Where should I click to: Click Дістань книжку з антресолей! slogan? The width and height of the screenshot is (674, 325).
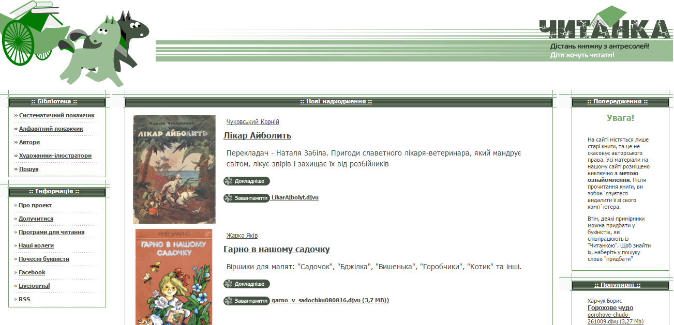pyautogui.click(x=600, y=46)
